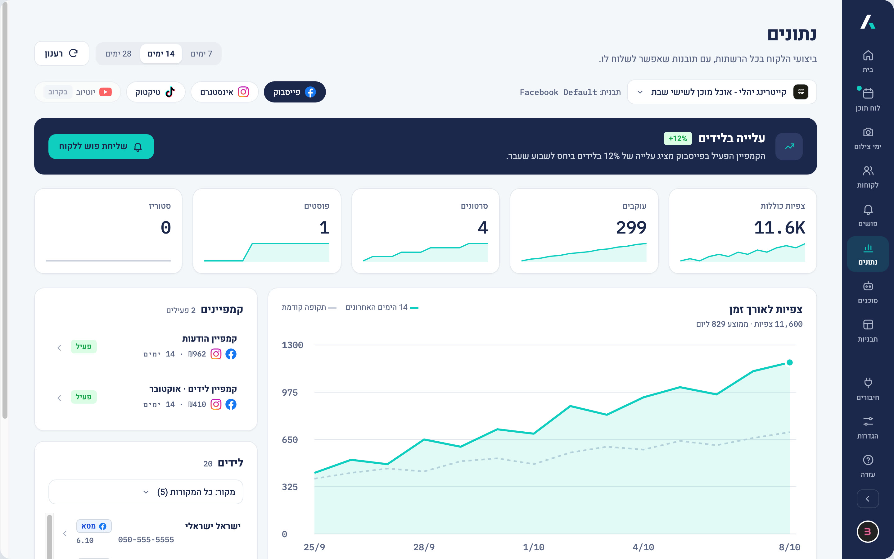Select the 7 ימים range
This screenshot has height=559, width=894.
[x=201, y=54]
